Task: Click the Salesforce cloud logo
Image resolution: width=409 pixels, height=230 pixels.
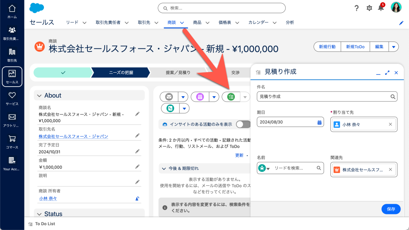Action: pyautogui.click(x=36, y=8)
